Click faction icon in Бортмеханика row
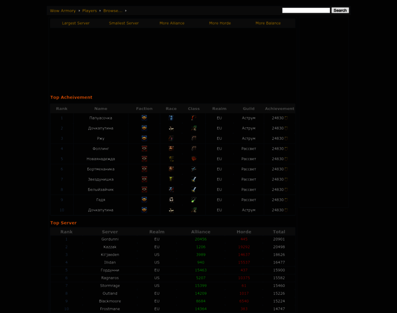397x313 pixels. pyautogui.click(x=144, y=169)
